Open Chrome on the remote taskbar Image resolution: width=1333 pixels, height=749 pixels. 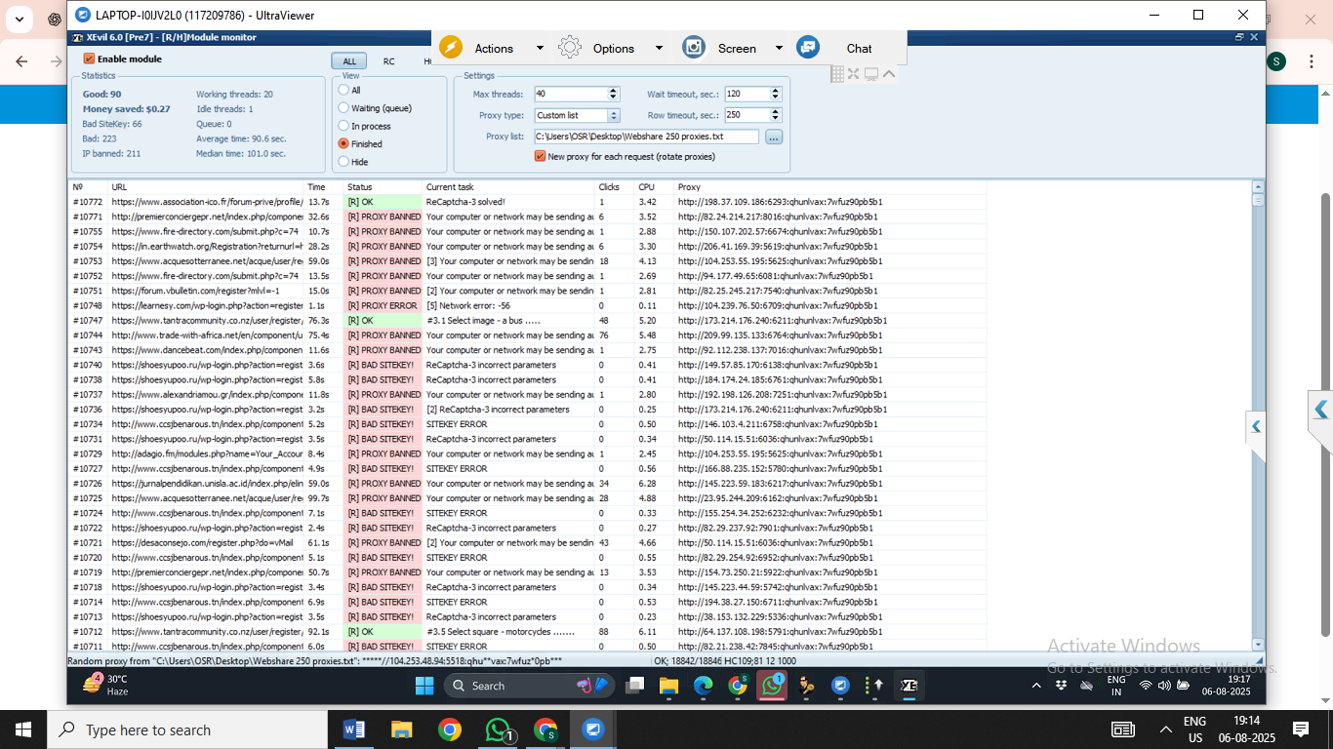click(x=738, y=686)
